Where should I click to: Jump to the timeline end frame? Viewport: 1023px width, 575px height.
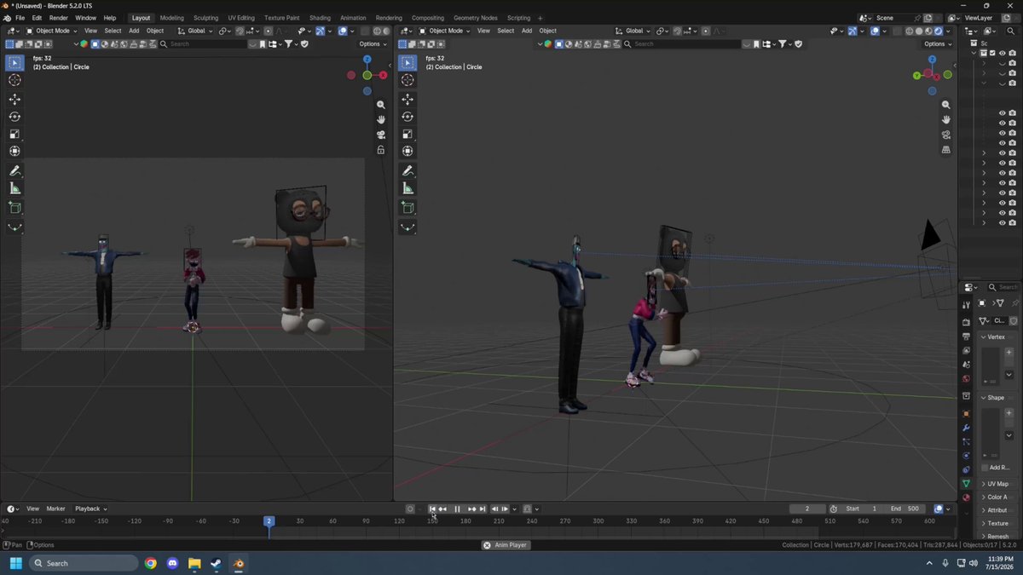point(483,509)
